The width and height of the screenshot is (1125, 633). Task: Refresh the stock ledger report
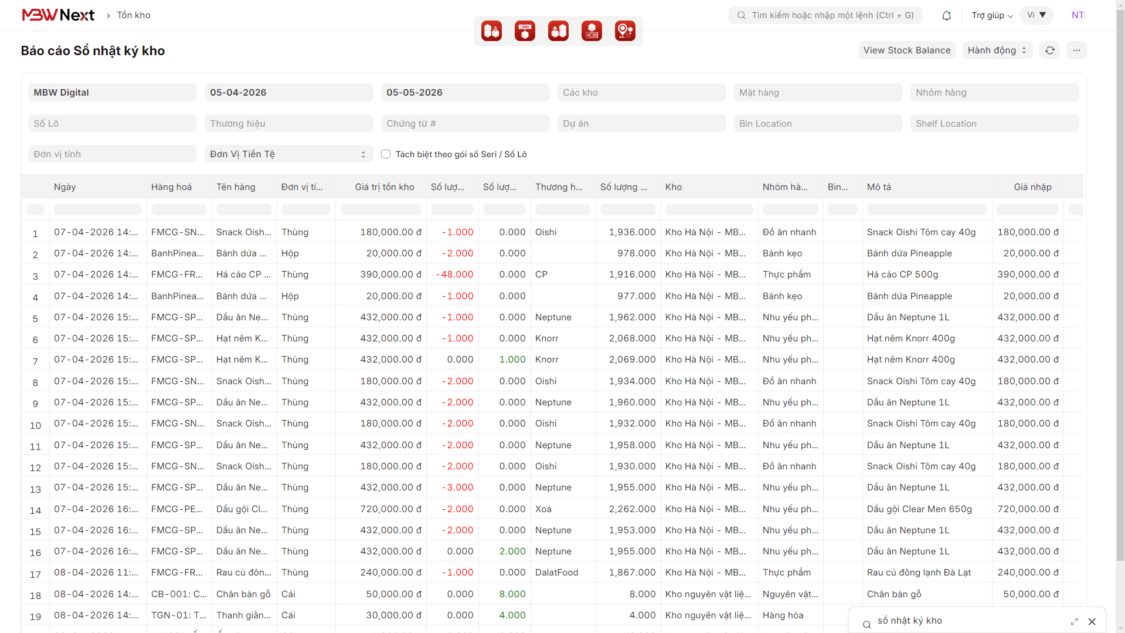[x=1049, y=50]
